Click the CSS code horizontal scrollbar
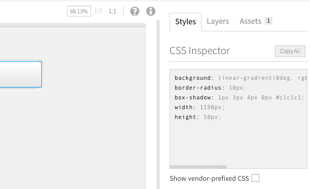Viewport: 310px width, 189px height. click(x=198, y=167)
